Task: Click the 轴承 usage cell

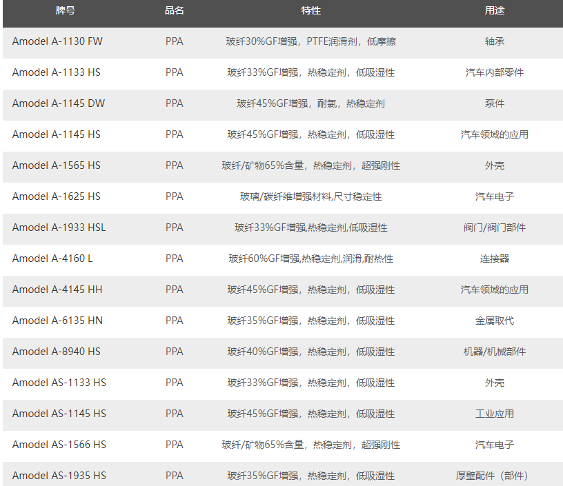Action: click(x=494, y=41)
